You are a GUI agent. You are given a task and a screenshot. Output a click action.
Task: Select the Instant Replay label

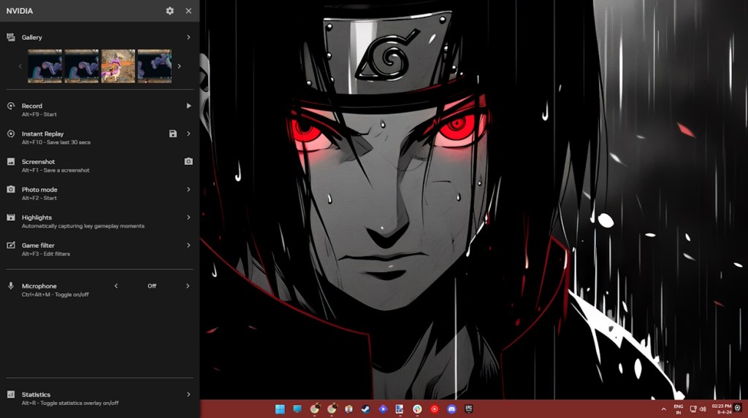(42, 134)
